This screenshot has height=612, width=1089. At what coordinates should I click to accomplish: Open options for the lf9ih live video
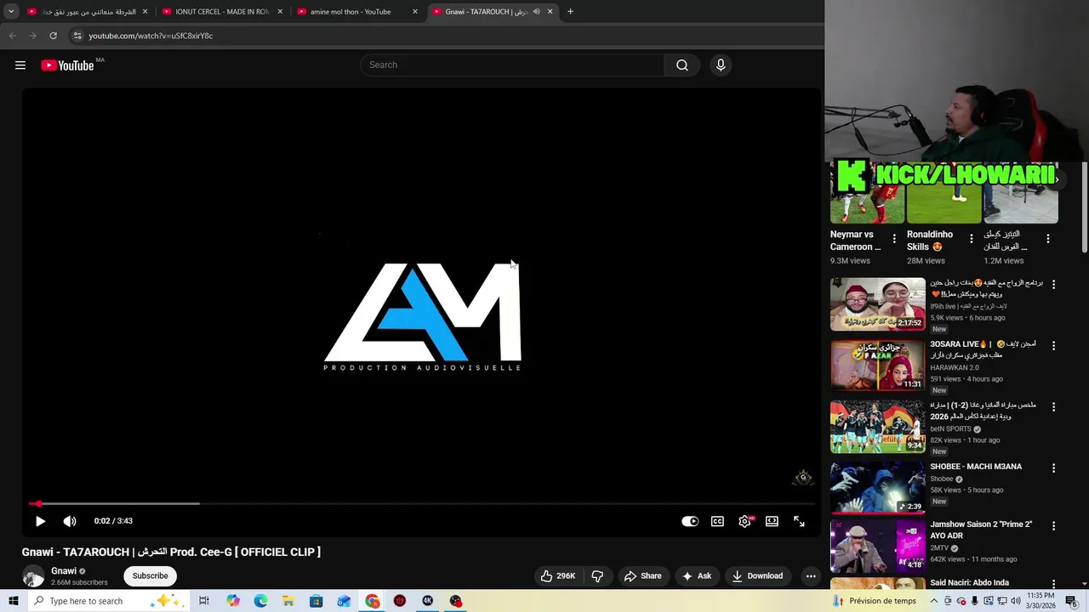coord(1053,285)
